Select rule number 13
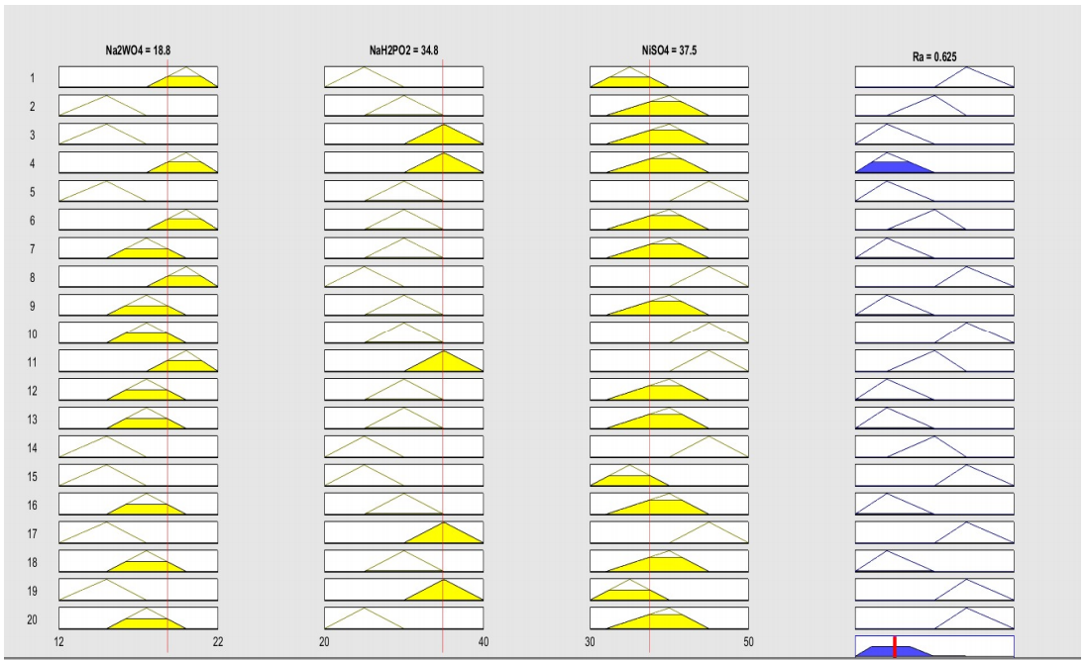The image size is (1087, 660). tap(32, 419)
